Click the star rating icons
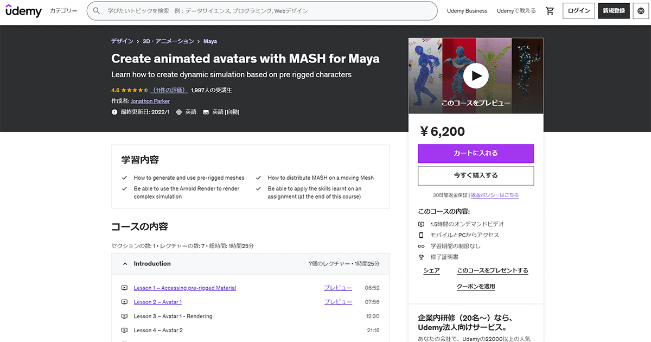Viewport: 651px width, 342px height. 135,90
